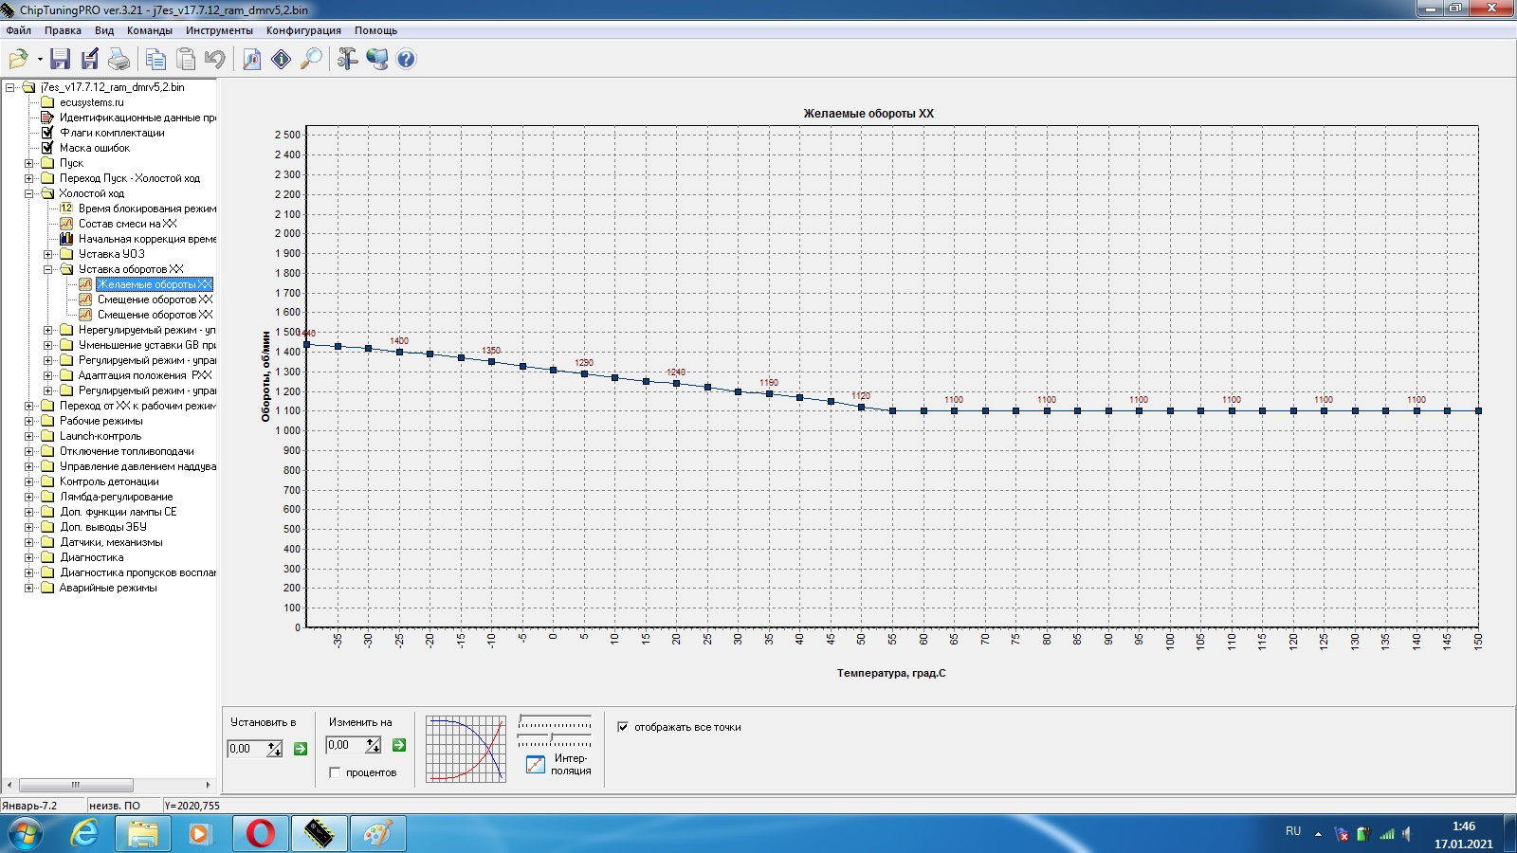Screen dimensions: 1517x853
Task: Open Windows Explorer folder on taskbar
Action: [x=142, y=834]
